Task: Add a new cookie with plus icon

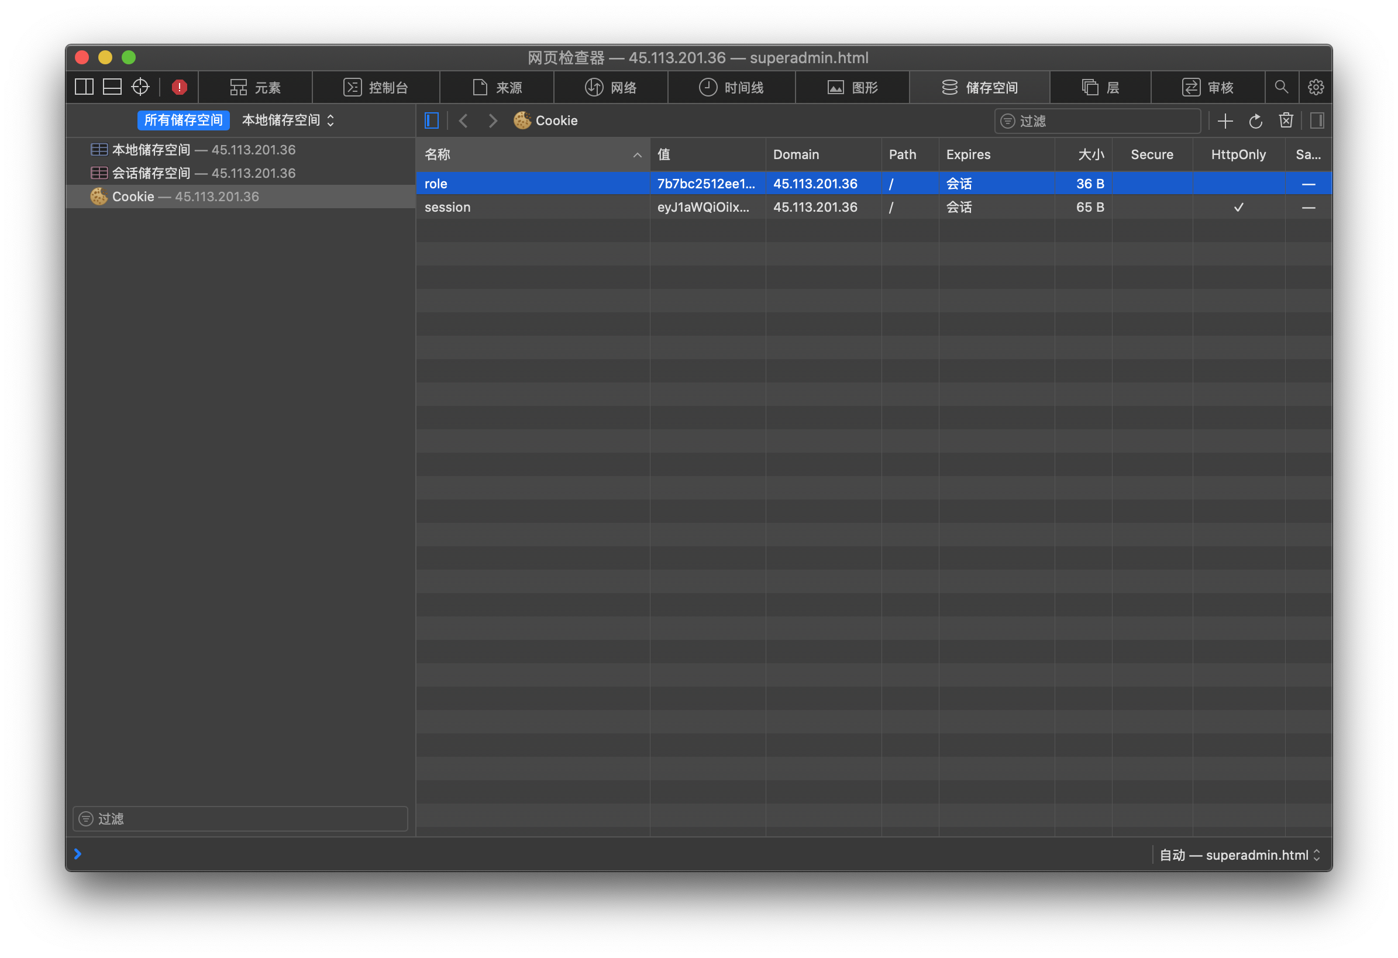Action: coord(1225,121)
